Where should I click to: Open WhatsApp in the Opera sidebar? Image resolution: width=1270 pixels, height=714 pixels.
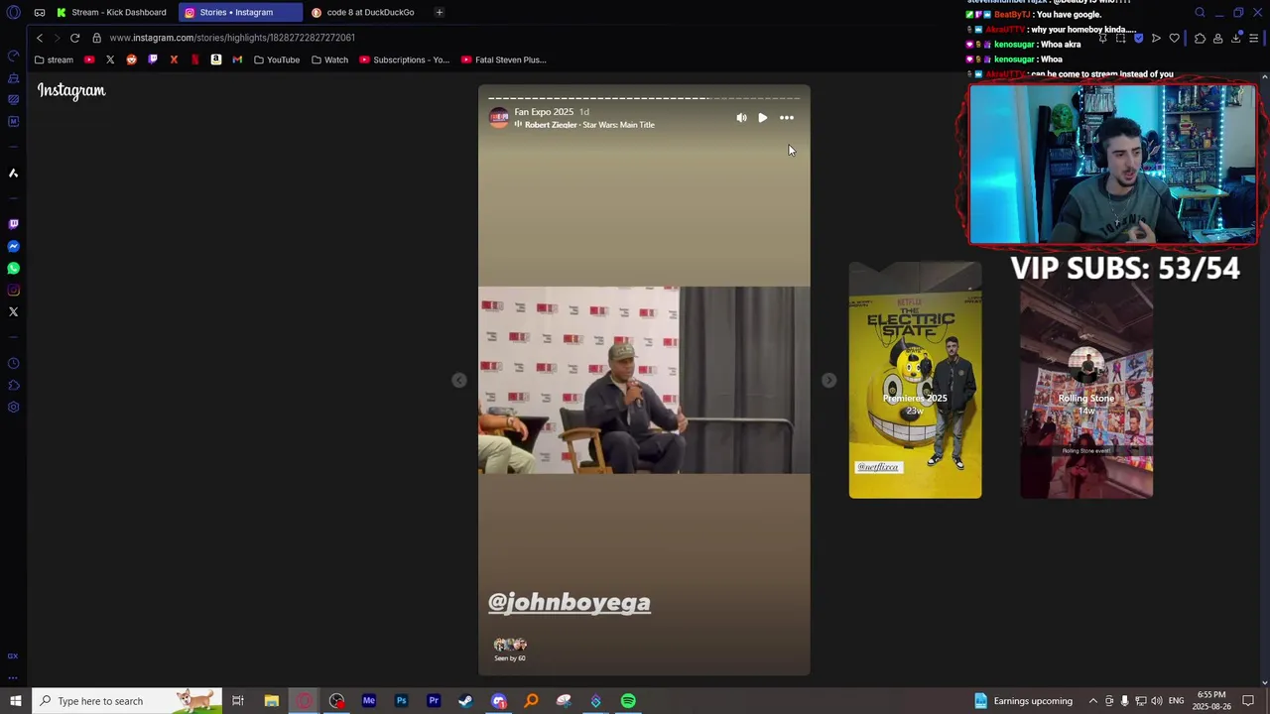[13, 268]
